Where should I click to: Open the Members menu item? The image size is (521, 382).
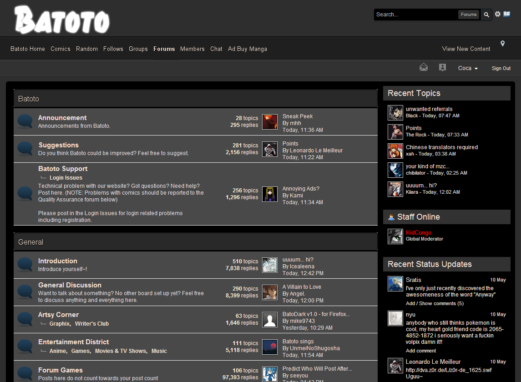click(x=192, y=49)
